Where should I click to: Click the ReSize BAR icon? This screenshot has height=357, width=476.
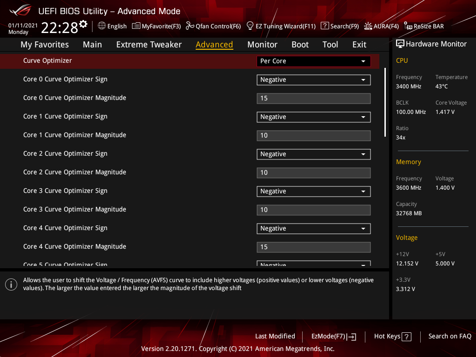[408, 26]
